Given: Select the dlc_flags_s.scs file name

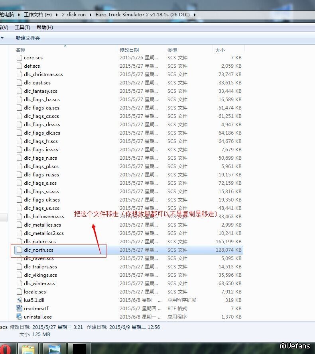Looking at the screenshot, I should tap(40, 183).
